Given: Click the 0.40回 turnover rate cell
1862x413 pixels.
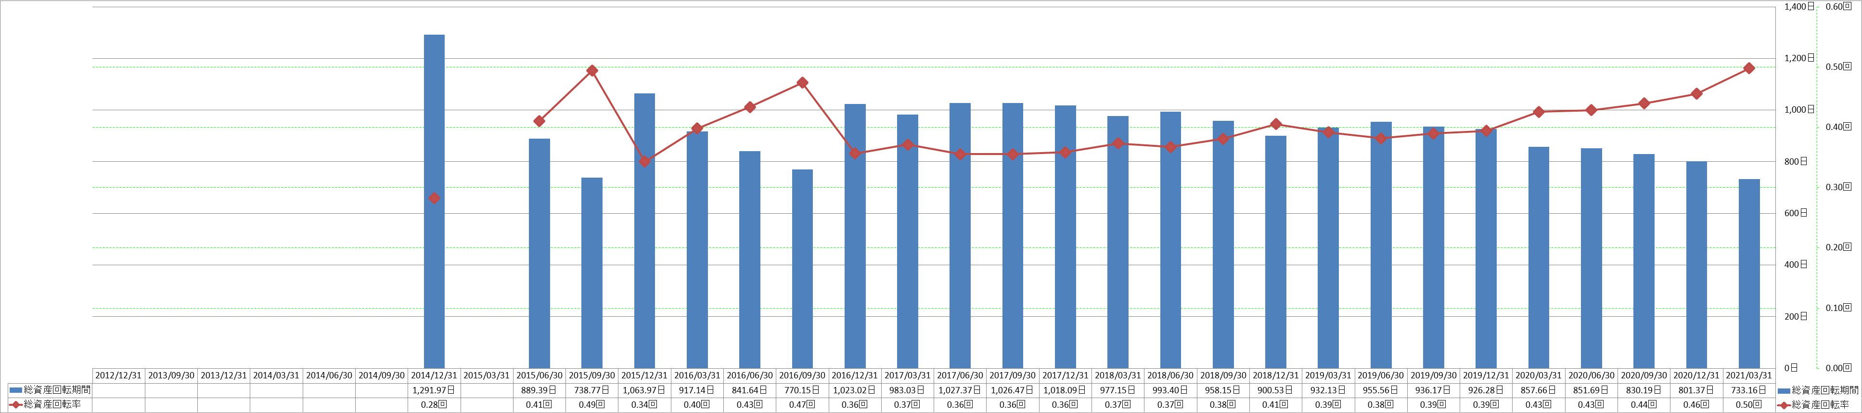Looking at the screenshot, I should tap(697, 404).
